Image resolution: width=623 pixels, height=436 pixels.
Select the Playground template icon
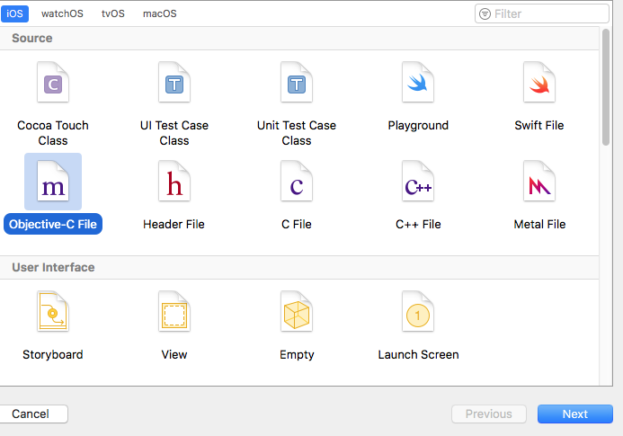(x=418, y=85)
